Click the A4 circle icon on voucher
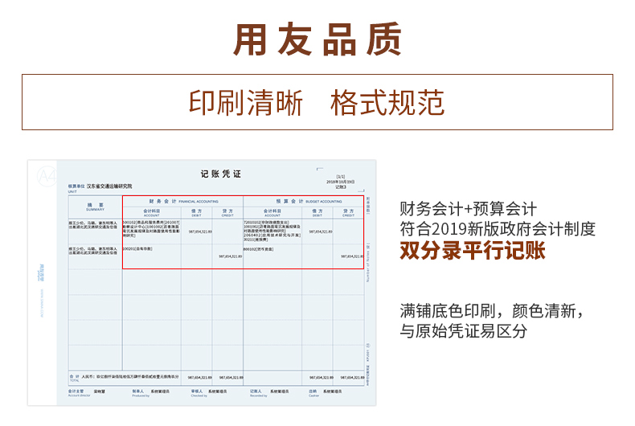The height and width of the screenshot is (426, 635). (x=44, y=175)
